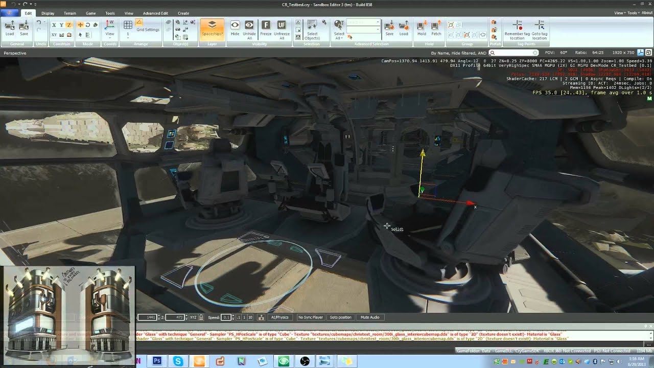
Task: Open the application orb menu button
Action: click(9, 13)
